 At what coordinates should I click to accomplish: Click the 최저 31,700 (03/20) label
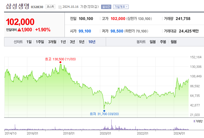point(104,114)
